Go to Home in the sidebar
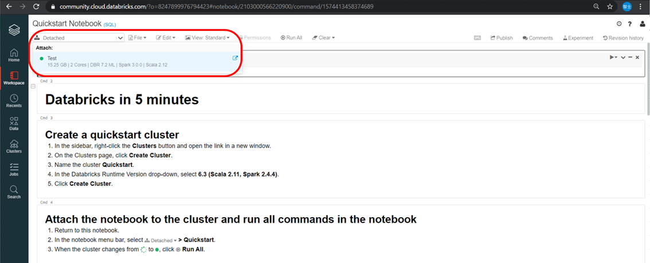Viewport: 650px width, 263px height. click(14, 55)
